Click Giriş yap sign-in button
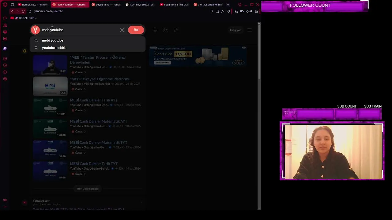The height and width of the screenshot is (220, 392). (x=236, y=30)
